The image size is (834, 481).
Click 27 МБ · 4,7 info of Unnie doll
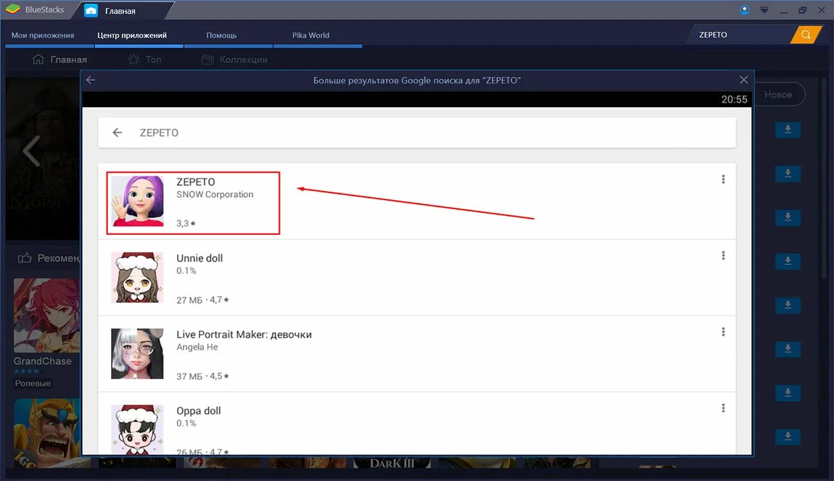(x=203, y=300)
